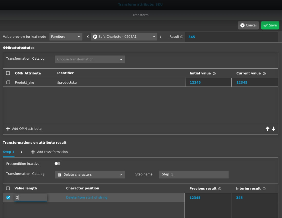Click the info icon next to Result
Viewport: 282px width, 218px height.
coord(182,37)
